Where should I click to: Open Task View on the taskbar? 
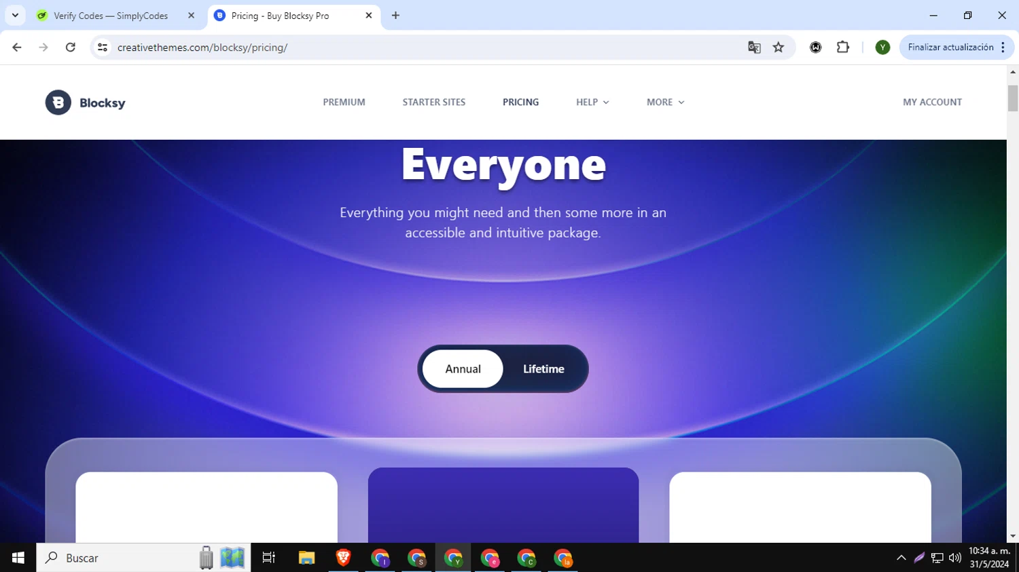[x=269, y=558]
